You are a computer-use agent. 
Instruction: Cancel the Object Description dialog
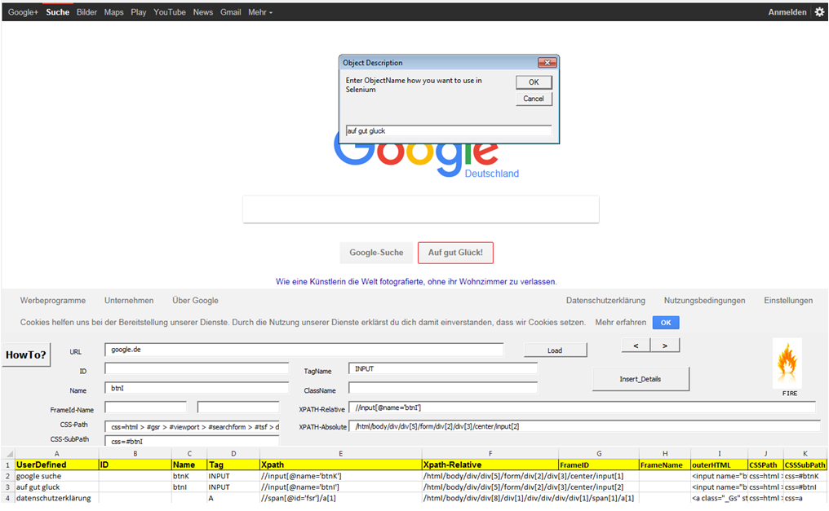(x=534, y=99)
